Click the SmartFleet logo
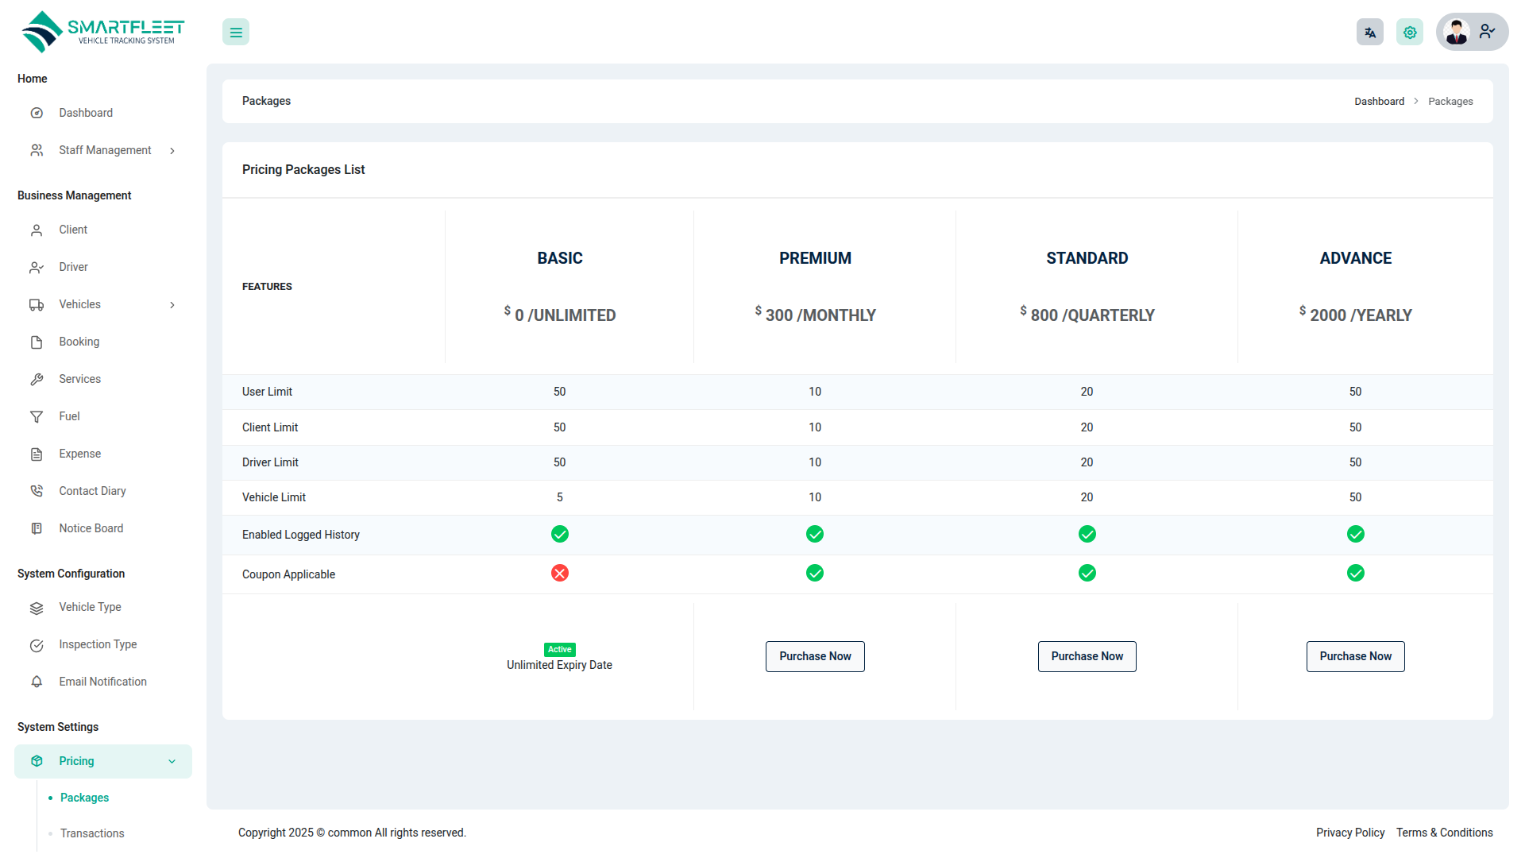Image resolution: width=1525 pixels, height=858 pixels. (103, 32)
